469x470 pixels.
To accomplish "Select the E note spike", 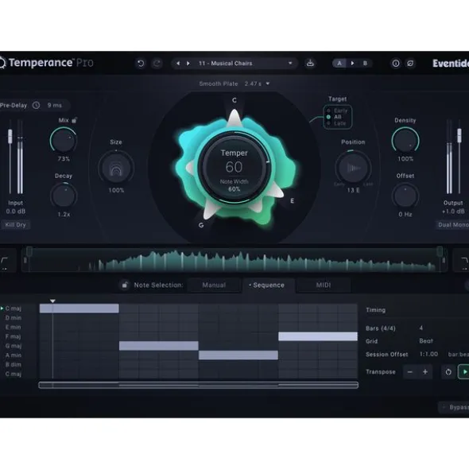I will click(x=277, y=192).
